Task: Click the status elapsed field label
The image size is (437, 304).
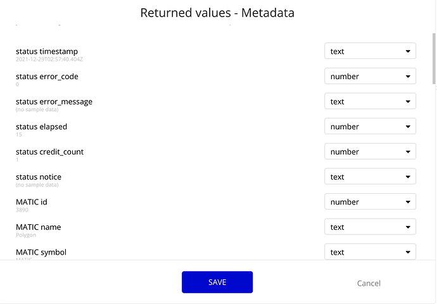Action: 41,127
